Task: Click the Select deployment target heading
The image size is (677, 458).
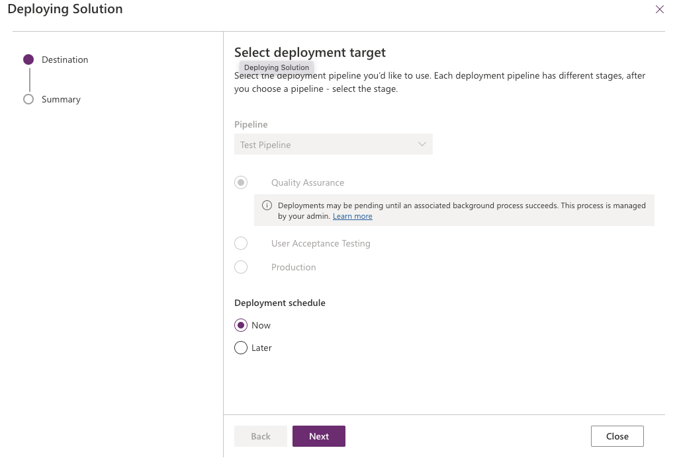Action: click(310, 52)
